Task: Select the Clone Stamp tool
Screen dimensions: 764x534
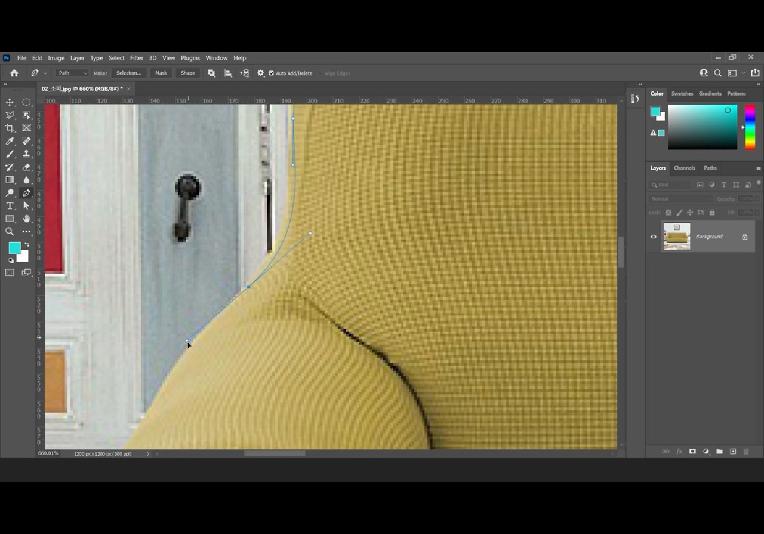Action: pyautogui.click(x=26, y=154)
